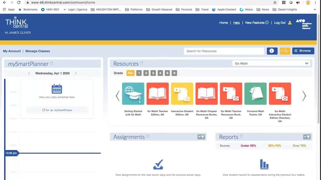The width and height of the screenshot is (321, 180).
Task: Select grade 3
Action: [x=153, y=73]
